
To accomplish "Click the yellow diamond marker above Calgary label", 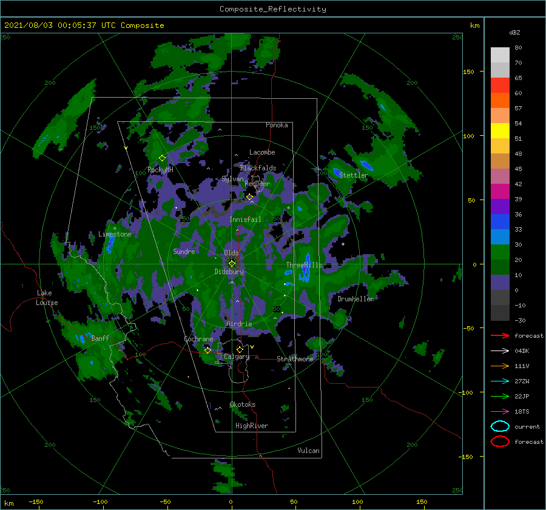I will point(240,349).
